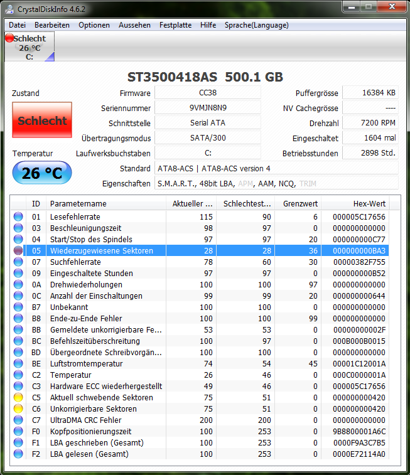Image resolution: width=410 pixels, height=475 pixels.
Task: Click the Puffergrösse field 16384 KB
Action: tap(370, 93)
